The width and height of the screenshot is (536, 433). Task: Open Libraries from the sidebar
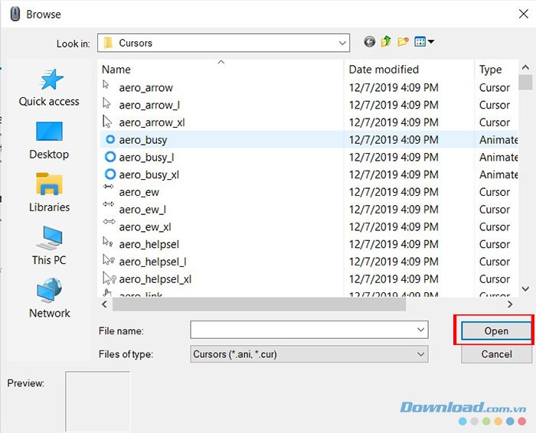pyautogui.click(x=49, y=194)
